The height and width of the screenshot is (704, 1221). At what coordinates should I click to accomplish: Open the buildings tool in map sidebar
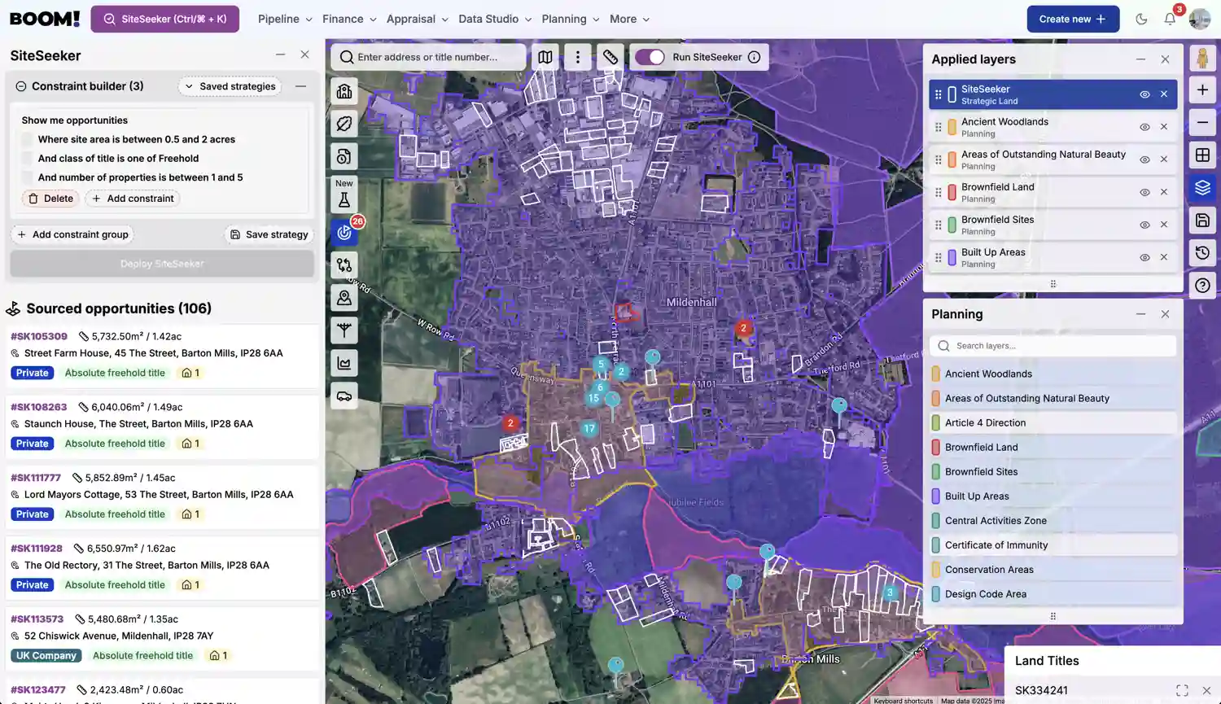pyautogui.click(x=344, y=91)
